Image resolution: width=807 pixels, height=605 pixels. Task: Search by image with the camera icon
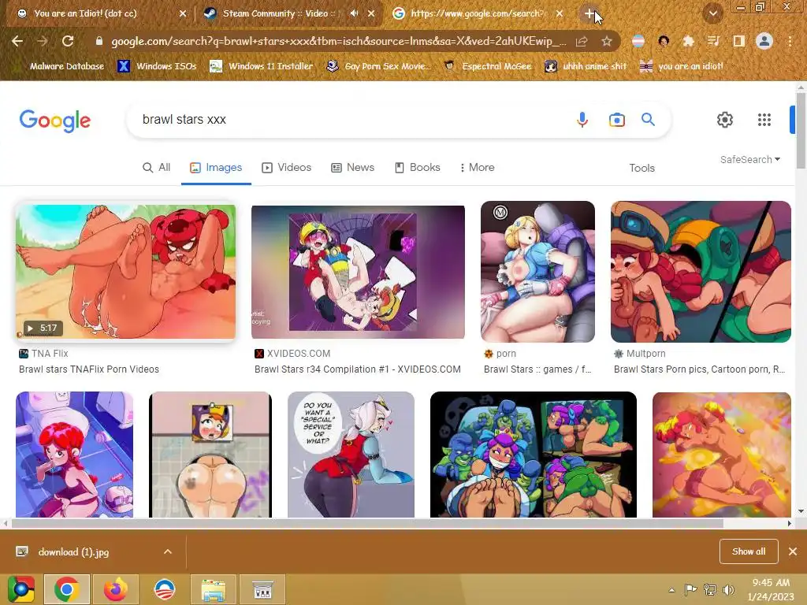616,120
